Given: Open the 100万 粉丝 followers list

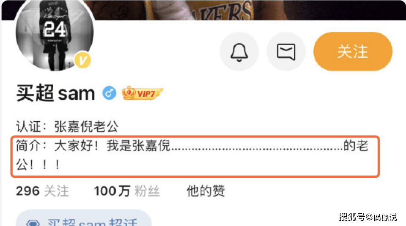Looking at the screenshot, I should (127, 191).
